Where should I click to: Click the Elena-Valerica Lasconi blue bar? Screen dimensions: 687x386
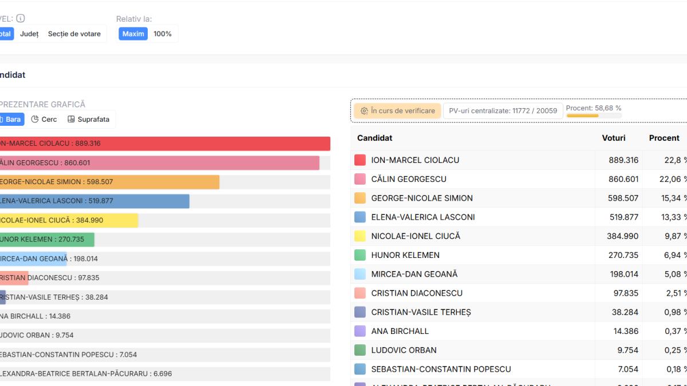pos(94,201)
